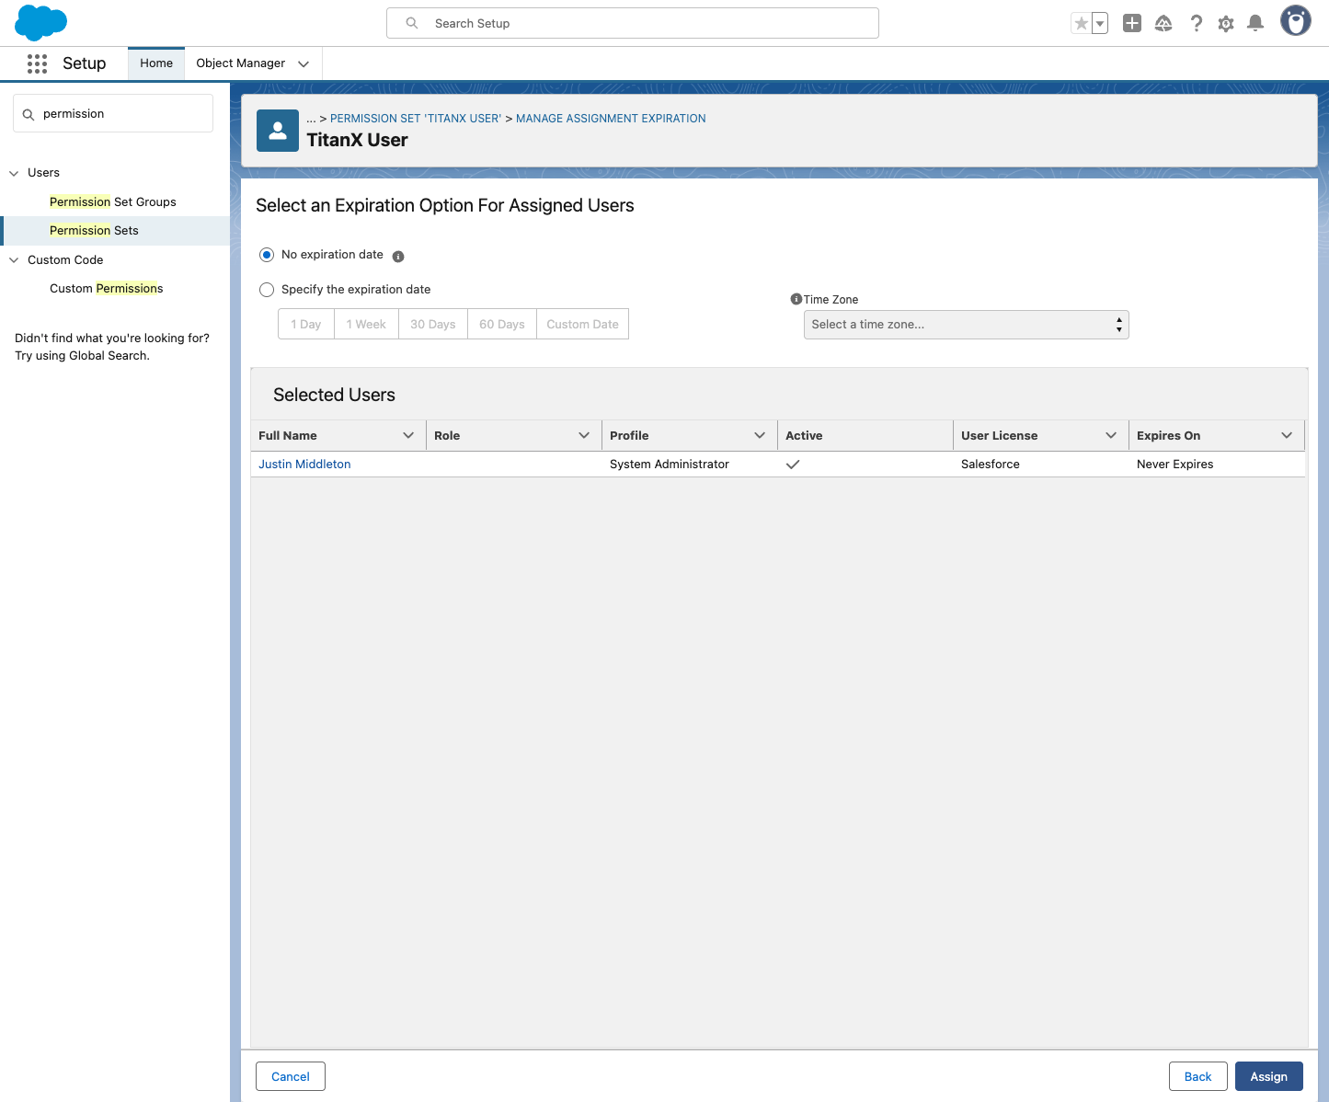
Task: Click the Salesforce cloud logo
Action: tap(41, 22)
